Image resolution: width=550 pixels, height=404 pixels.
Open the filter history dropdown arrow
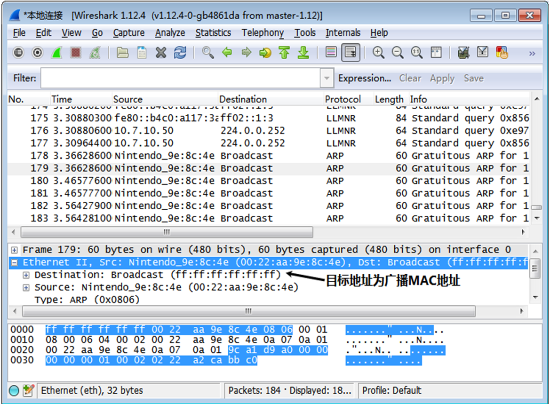point(327,78)
